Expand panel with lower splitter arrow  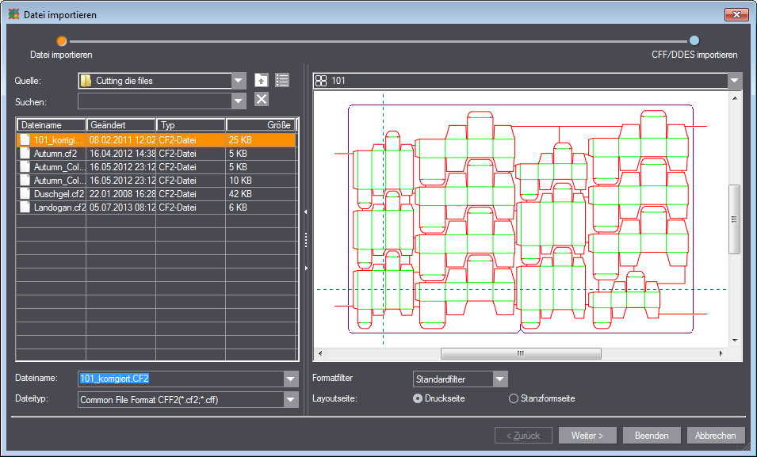[306, 268]
